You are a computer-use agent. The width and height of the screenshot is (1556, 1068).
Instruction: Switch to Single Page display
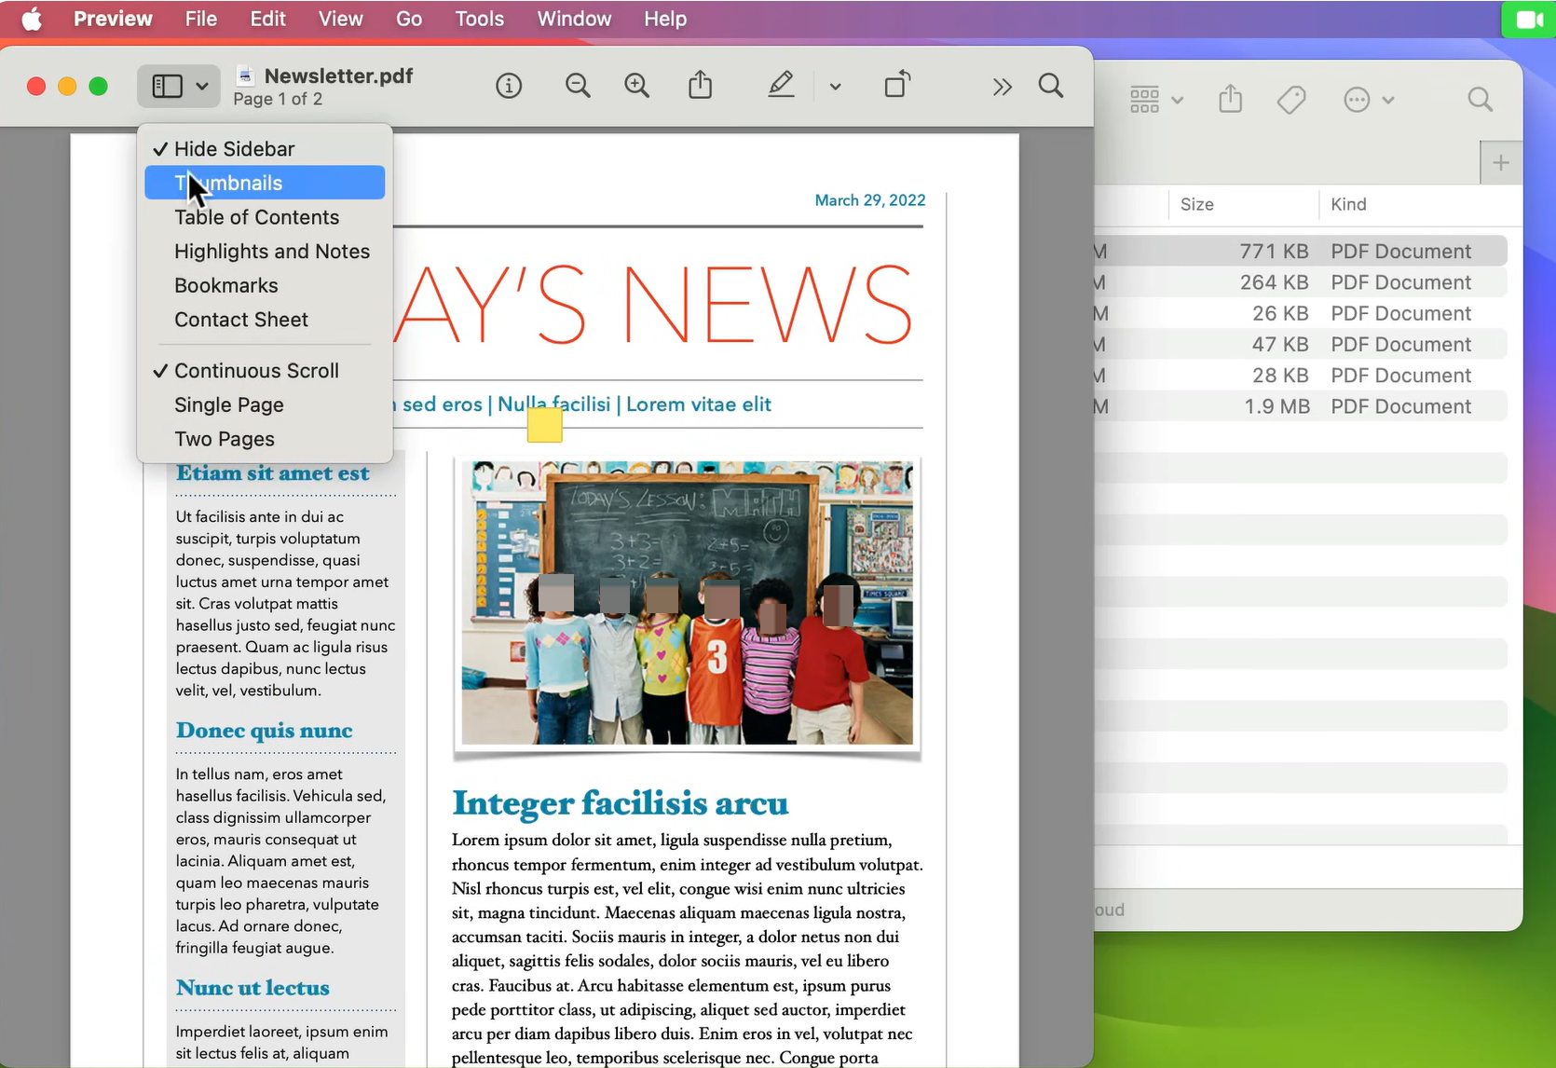pyautogui.click(x=265, y=404)
